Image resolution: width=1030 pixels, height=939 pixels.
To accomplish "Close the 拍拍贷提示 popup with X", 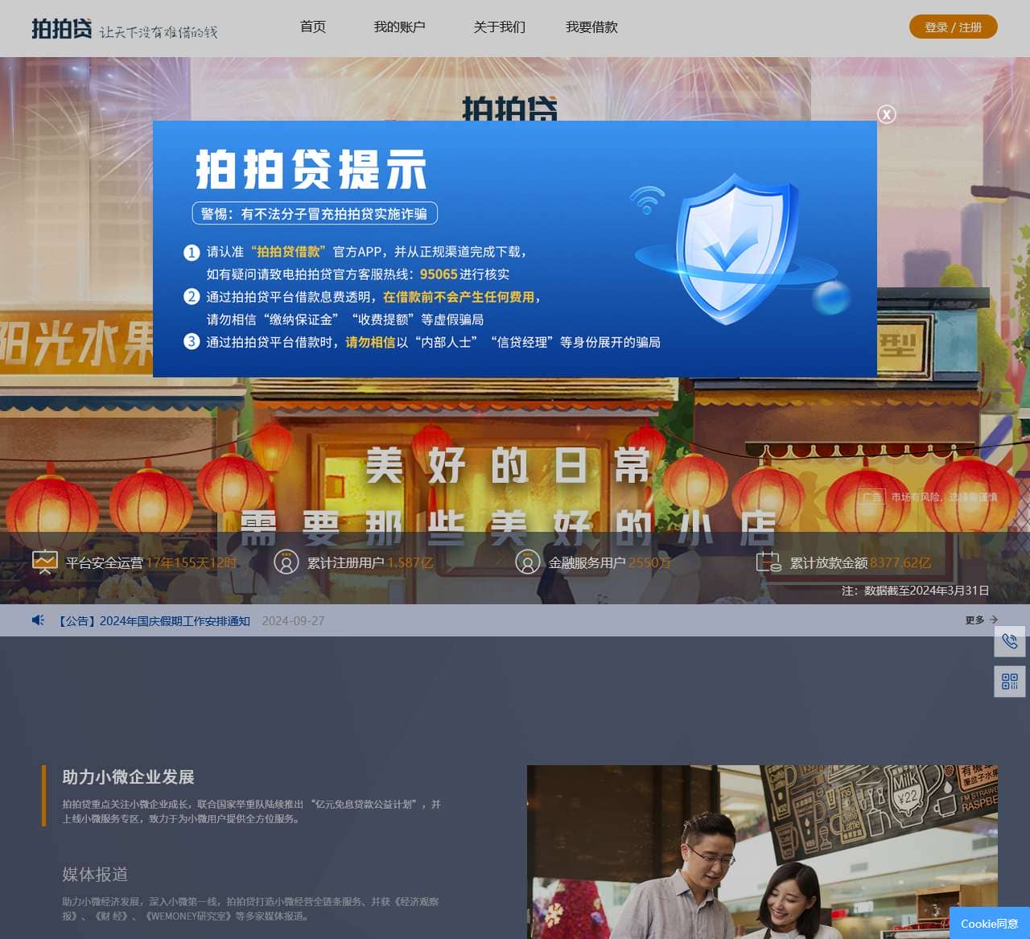I will click(x=886, y=114).
